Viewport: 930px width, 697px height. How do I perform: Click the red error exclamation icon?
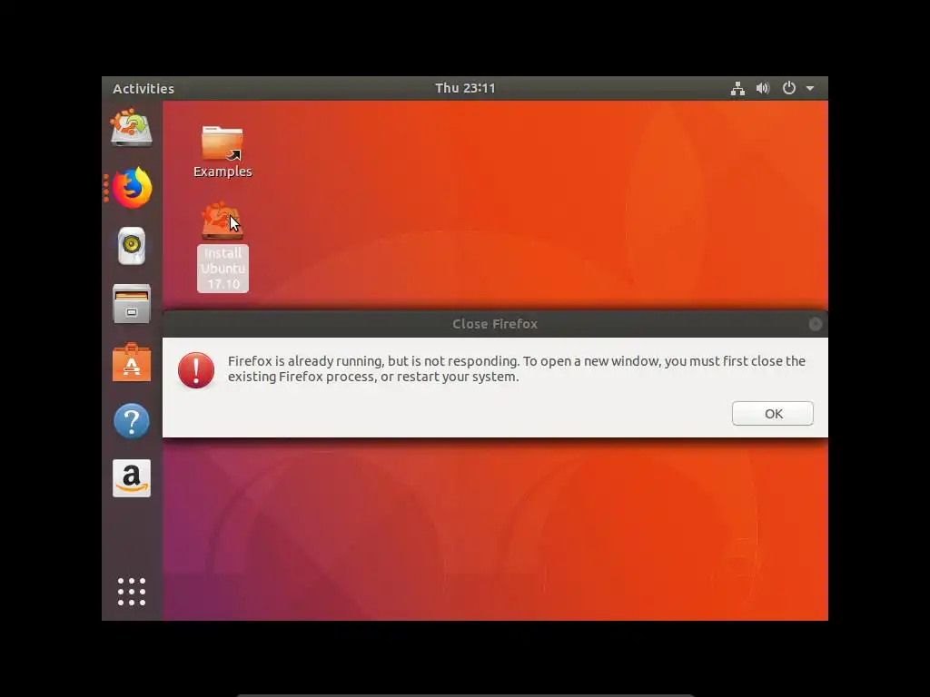tap(196, 370)
